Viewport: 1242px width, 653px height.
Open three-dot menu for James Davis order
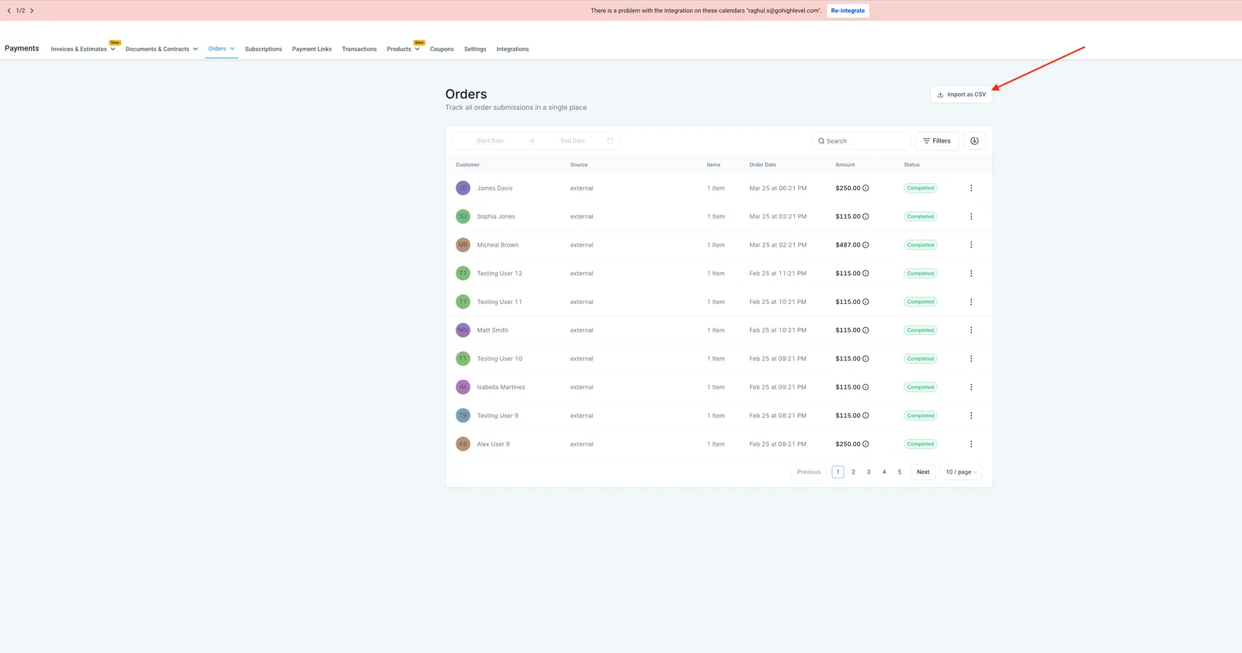coord(971,188)
